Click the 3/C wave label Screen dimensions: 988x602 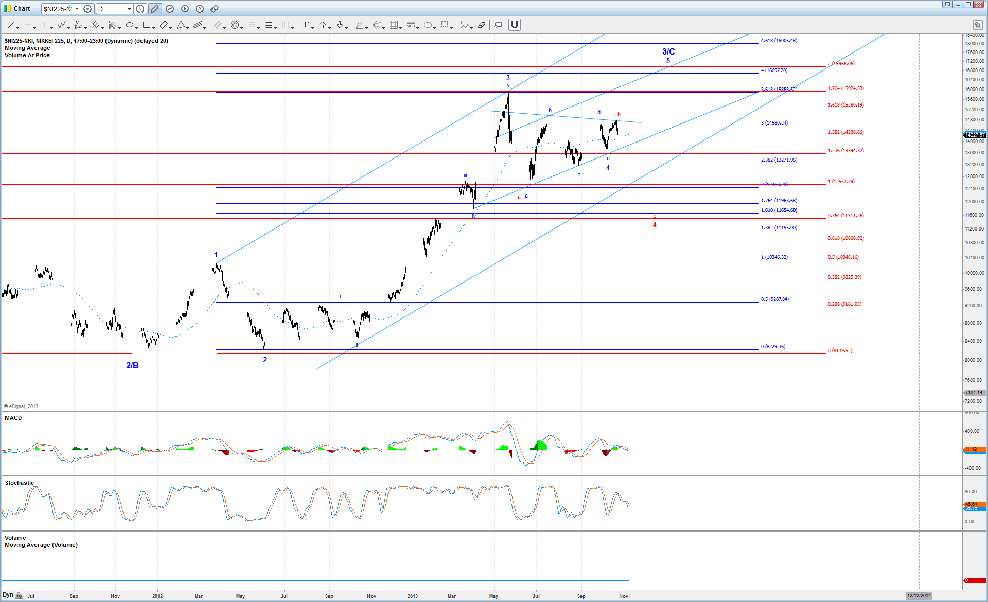tap(668, 51)
